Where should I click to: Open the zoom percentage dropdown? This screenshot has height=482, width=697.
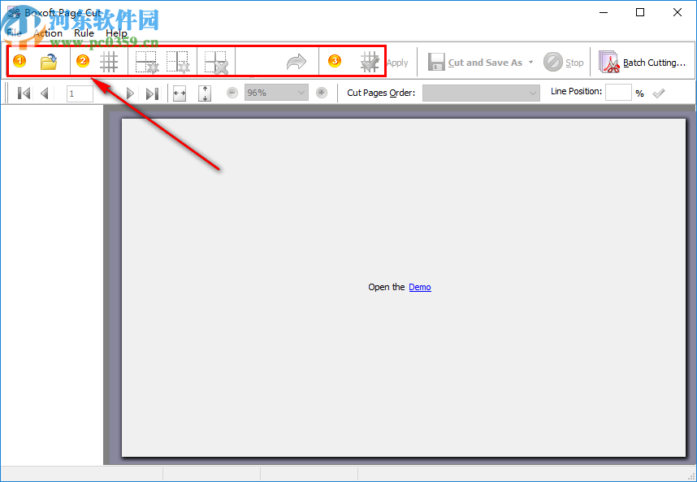point(300,93)
